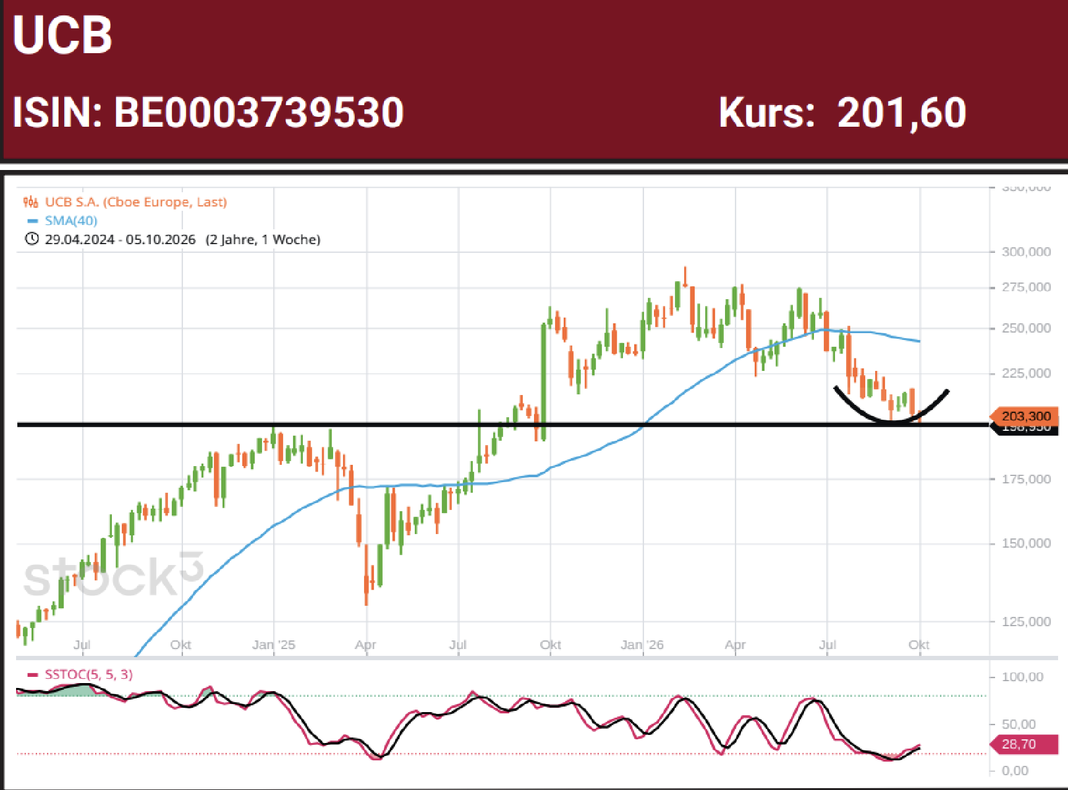Click the 0,00 stochastic axis label

[x=1015, y=771]
